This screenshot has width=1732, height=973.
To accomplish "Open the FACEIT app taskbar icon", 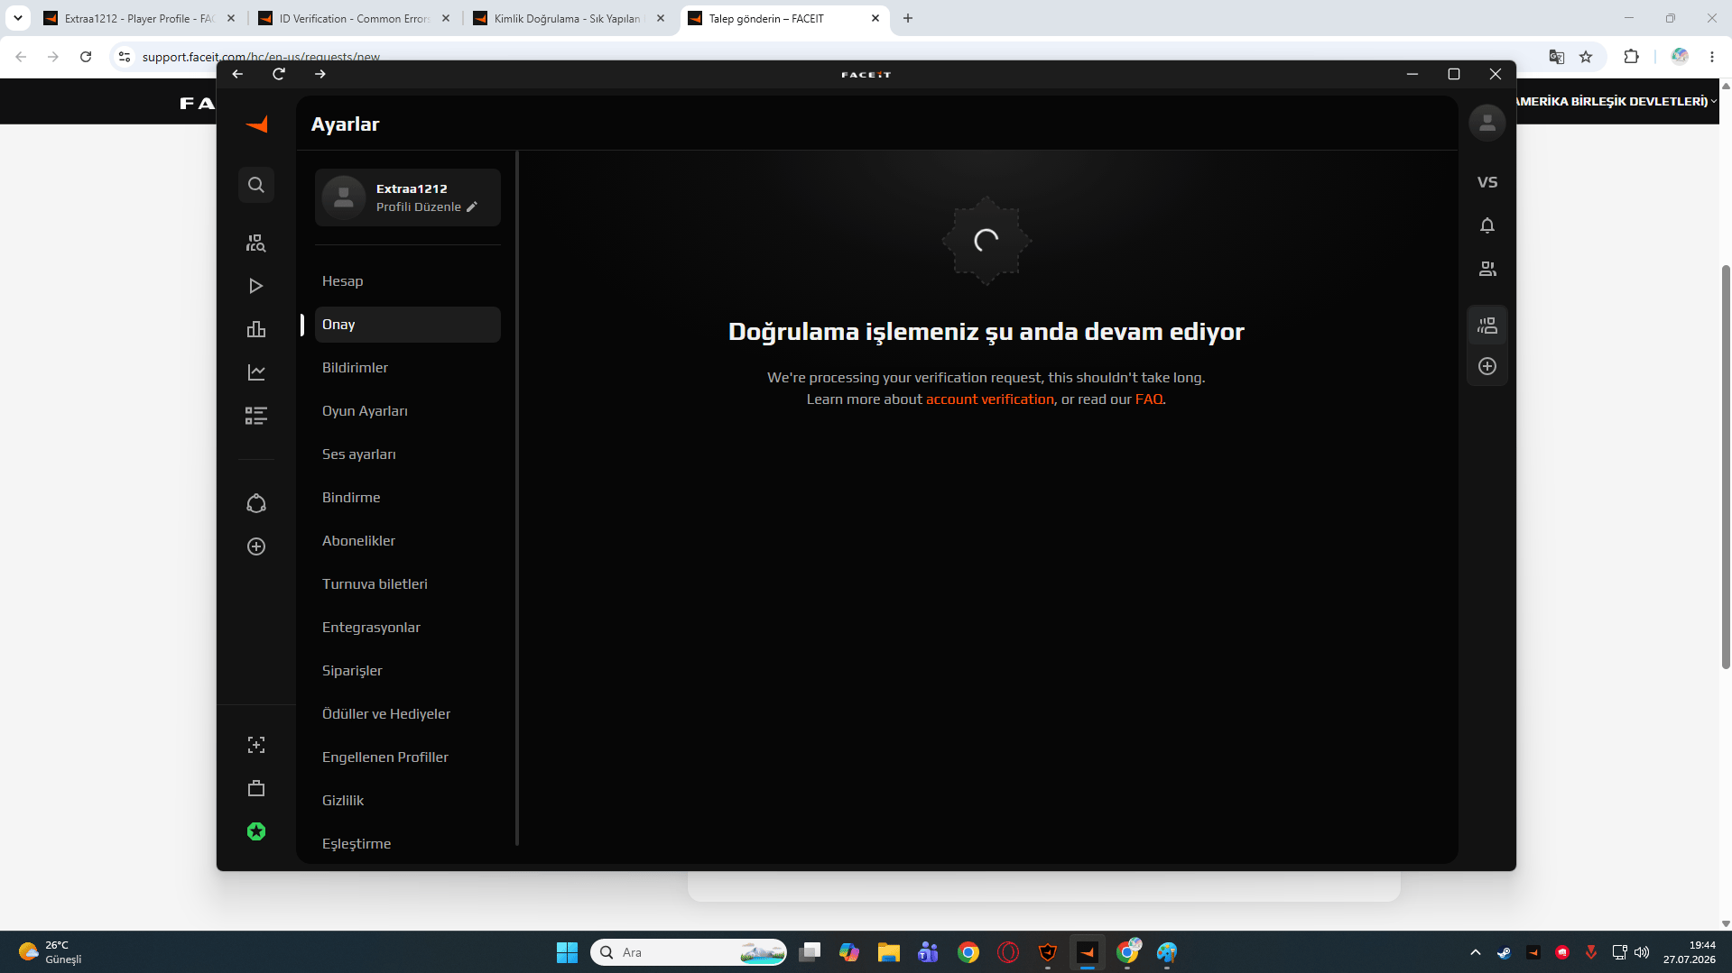I will tap(1088, 952).
